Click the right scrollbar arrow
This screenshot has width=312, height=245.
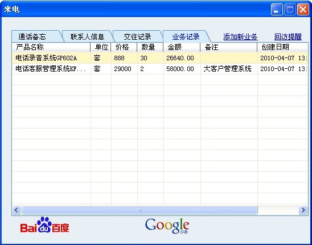click(x=303, y=210)
